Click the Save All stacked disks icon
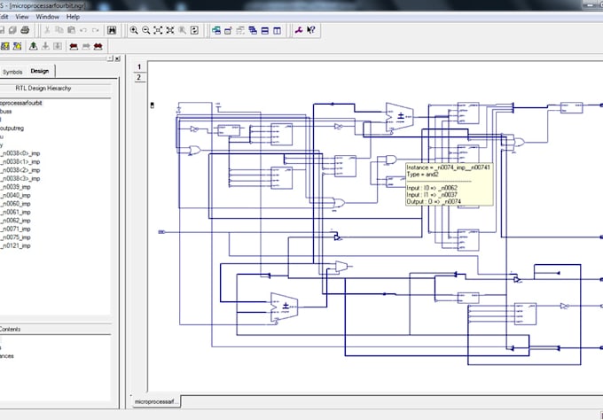Image resolution: width=603 pixels, height=420 pixels. tap(12, 30)
